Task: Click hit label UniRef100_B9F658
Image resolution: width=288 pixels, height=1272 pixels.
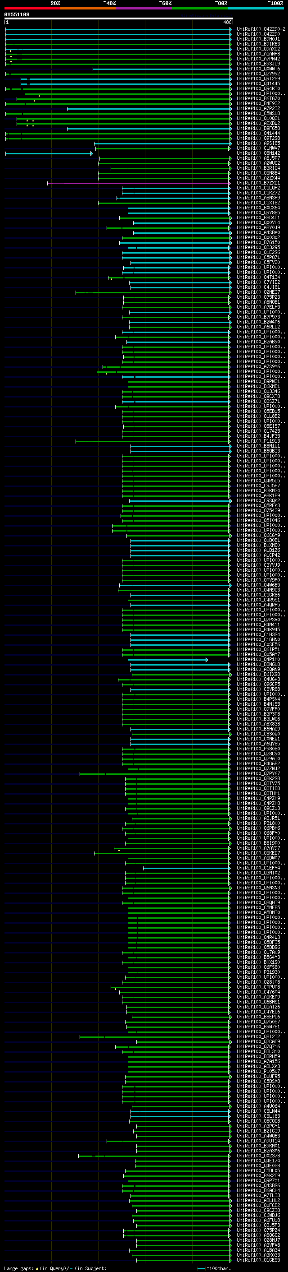Action: [258, 129]
